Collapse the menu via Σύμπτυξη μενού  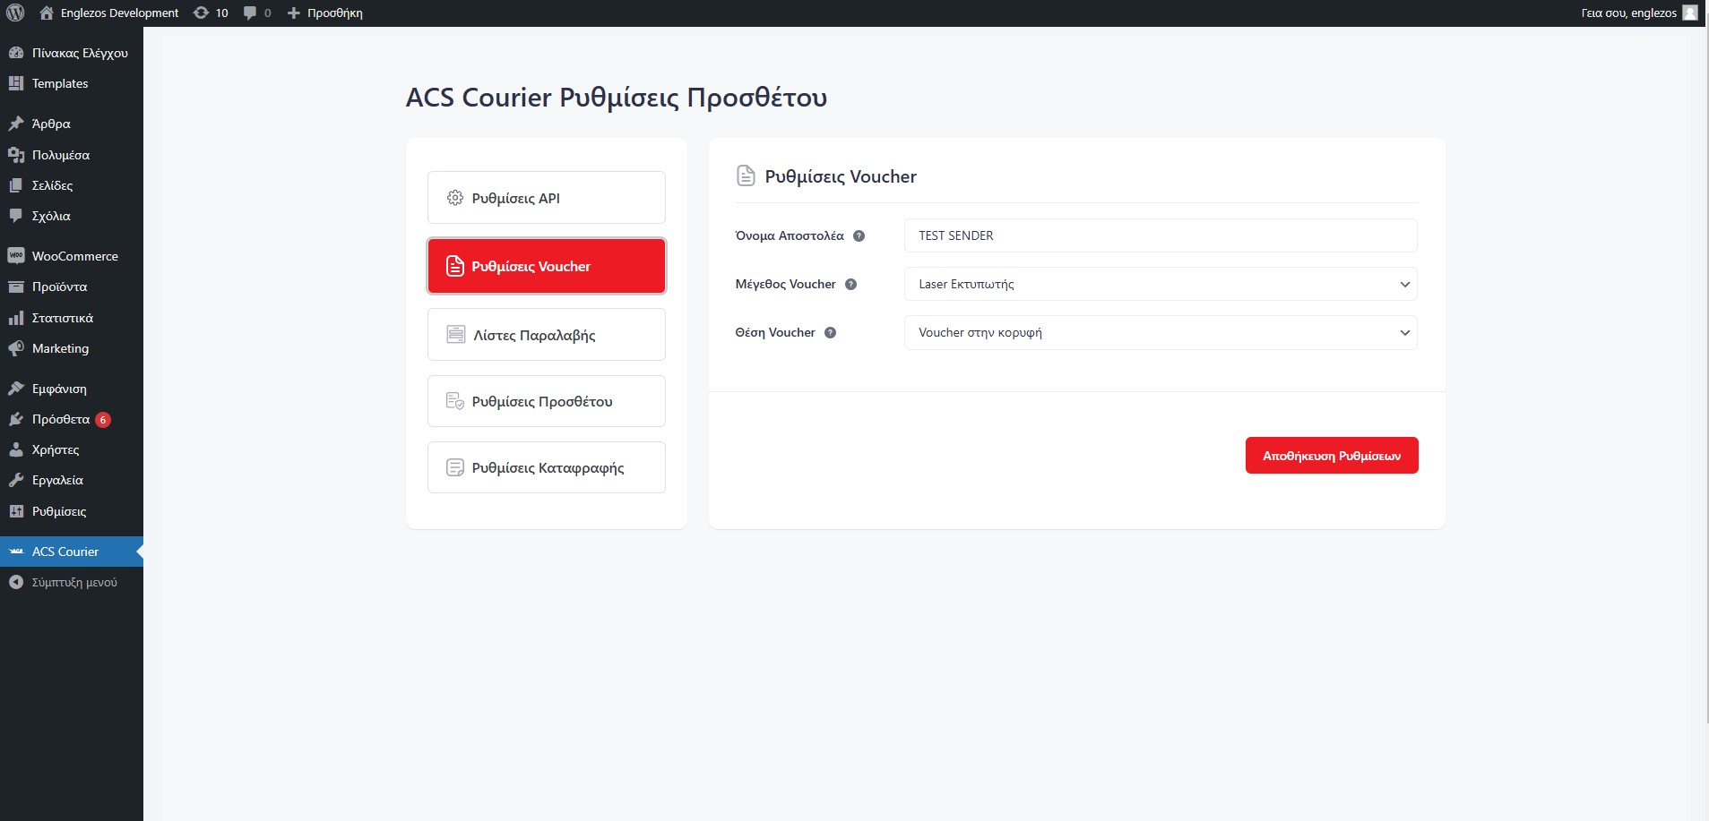pos(72,582)
